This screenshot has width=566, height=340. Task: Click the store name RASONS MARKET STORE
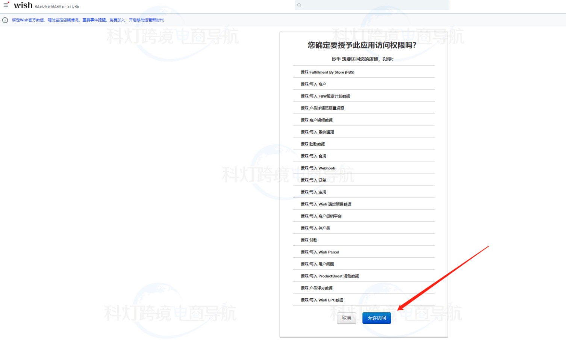[56, 6]
